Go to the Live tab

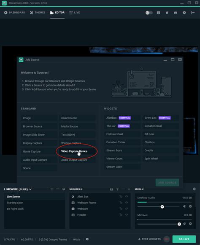(x=75, y=13)
